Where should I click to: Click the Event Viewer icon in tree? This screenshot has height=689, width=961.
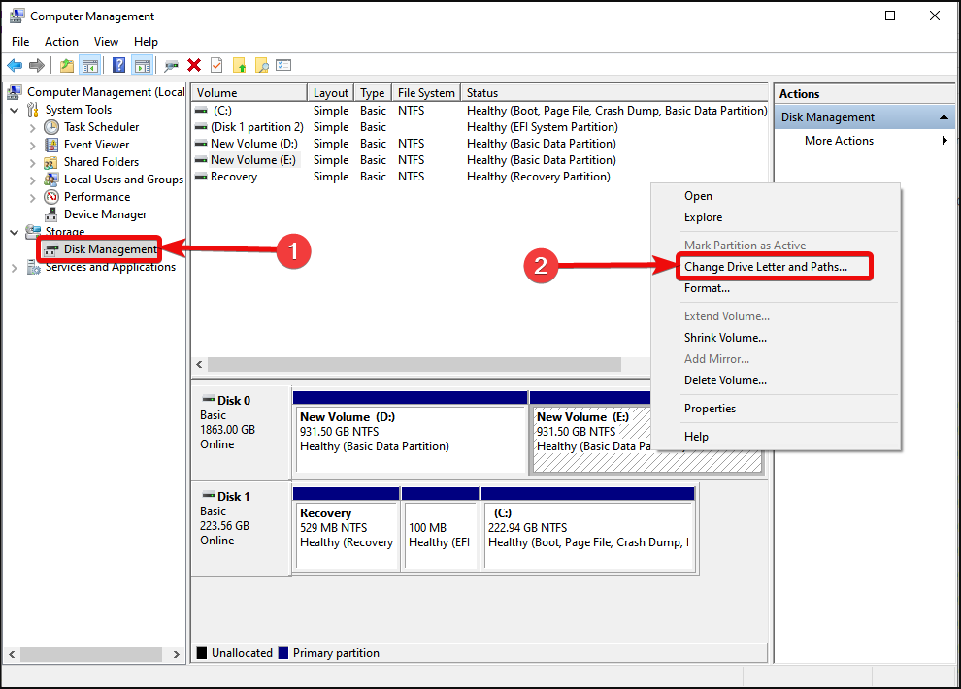(51, 145)
